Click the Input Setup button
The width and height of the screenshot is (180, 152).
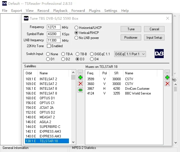coord(154,37)
